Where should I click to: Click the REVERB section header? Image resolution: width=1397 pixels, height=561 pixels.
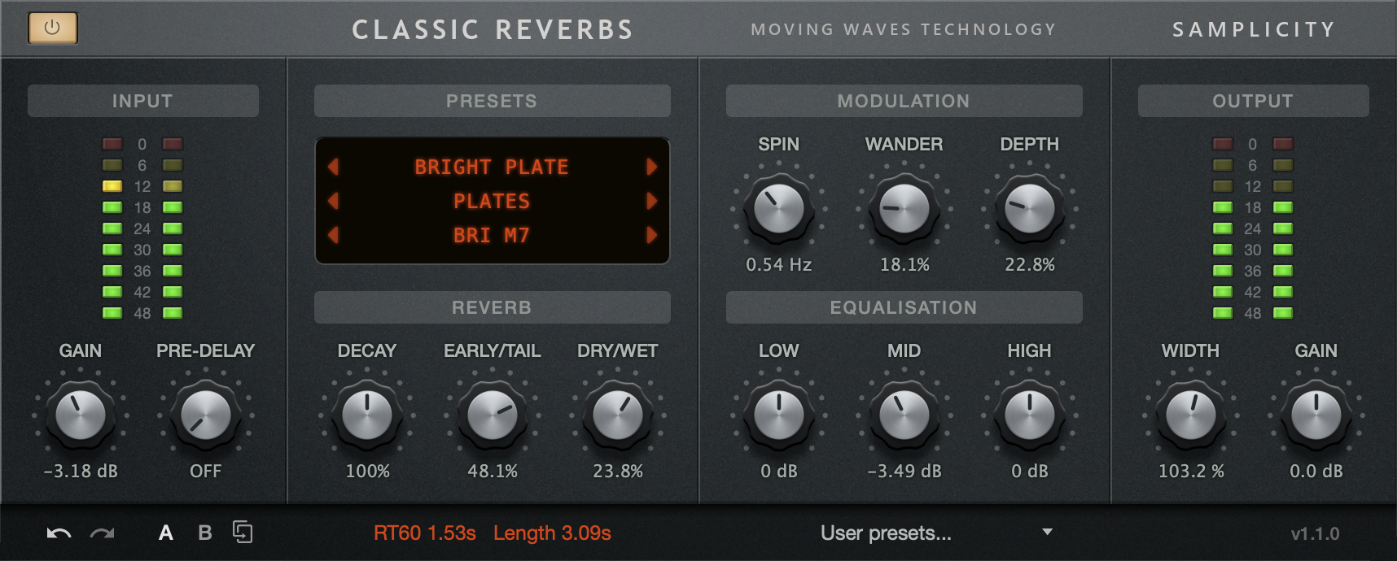click(493, 307)
